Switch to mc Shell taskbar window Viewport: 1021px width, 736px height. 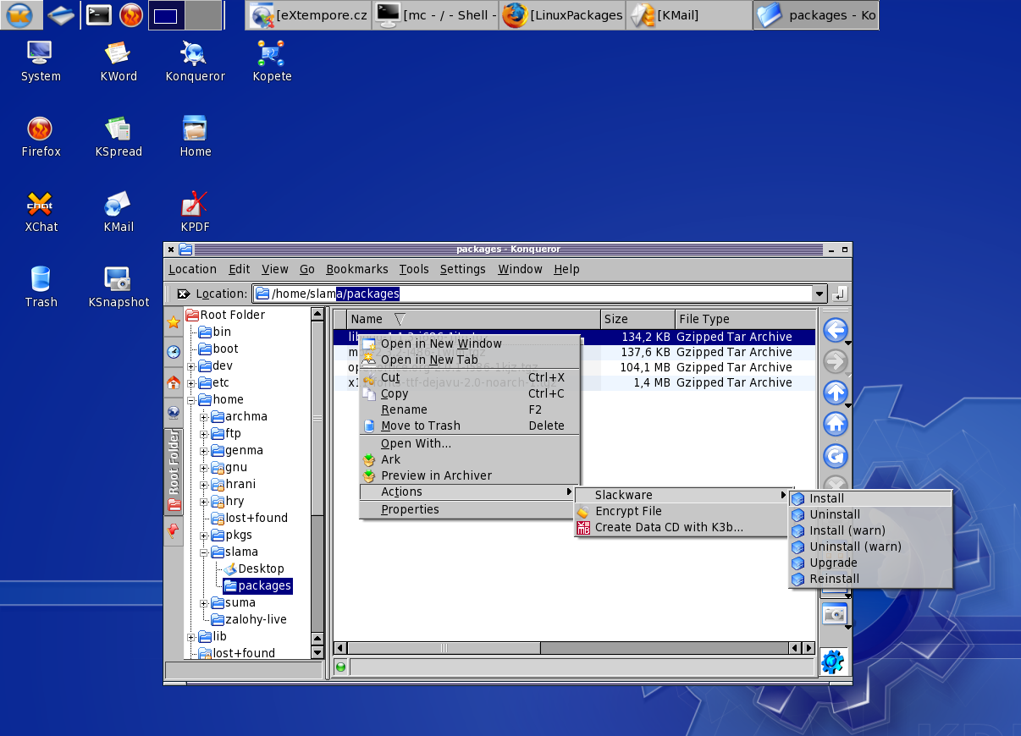[435, 15]
